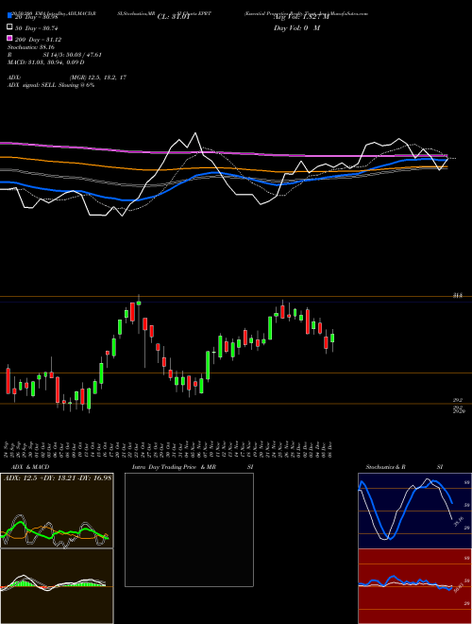Click the red RSI mini chart
Screen dimensions: 472x624
click(414, 586)
